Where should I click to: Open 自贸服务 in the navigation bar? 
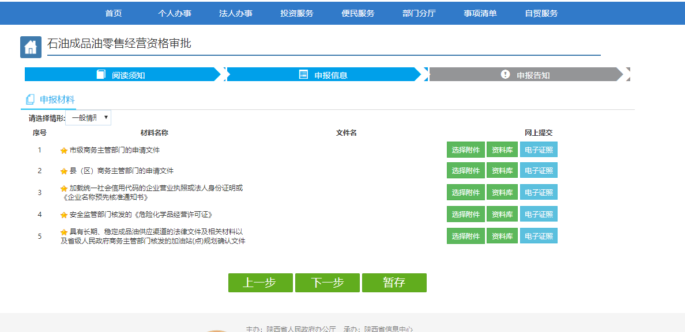(541, 13)
